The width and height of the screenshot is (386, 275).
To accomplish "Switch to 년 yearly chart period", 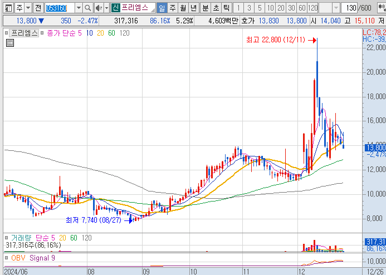I will click(194, 8).
